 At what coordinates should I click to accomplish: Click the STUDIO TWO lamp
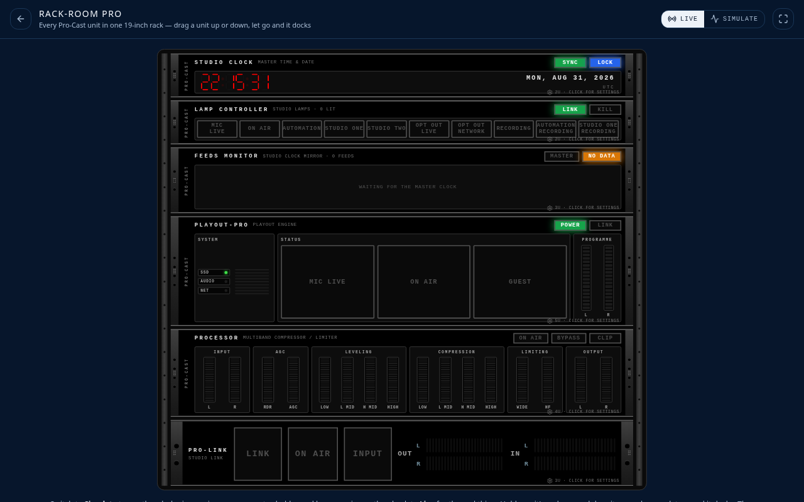click(x=387, y=129)
